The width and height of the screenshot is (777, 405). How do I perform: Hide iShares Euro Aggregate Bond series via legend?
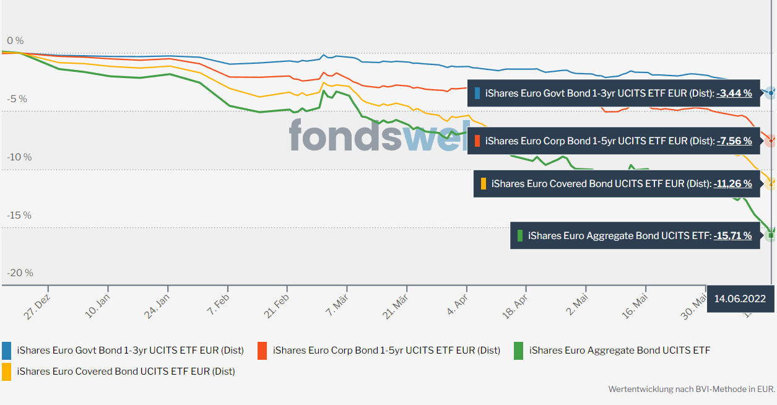coord(620,351)
